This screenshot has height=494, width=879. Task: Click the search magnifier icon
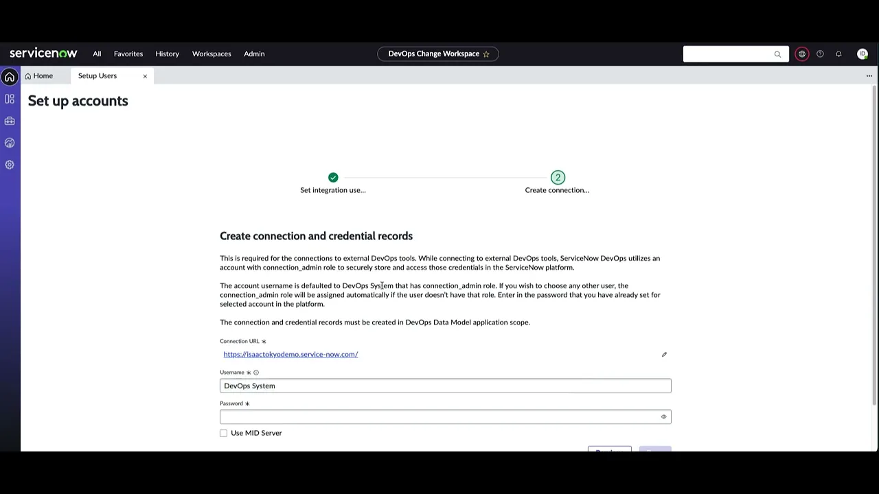point(777,54)
